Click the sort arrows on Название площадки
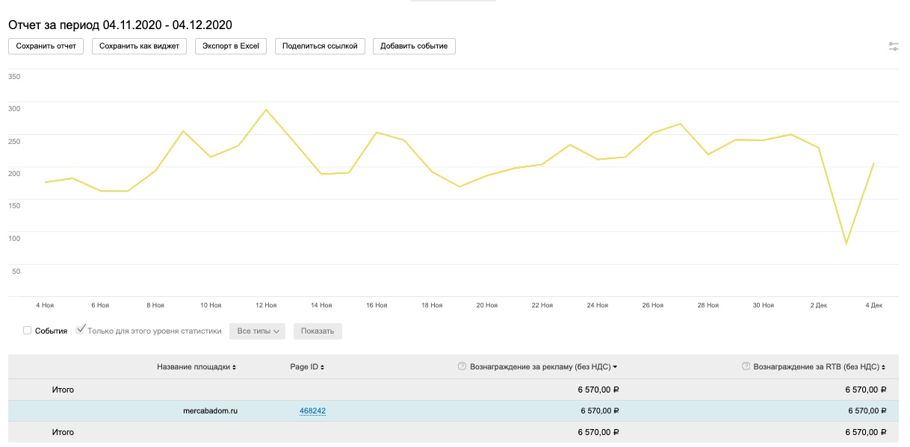 click(x=235, y=367)
